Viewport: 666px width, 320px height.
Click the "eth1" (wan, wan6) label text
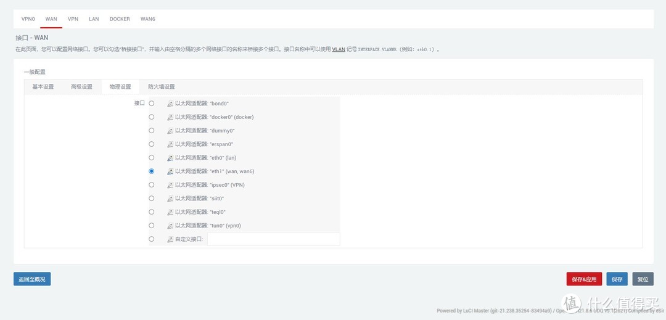215,171
